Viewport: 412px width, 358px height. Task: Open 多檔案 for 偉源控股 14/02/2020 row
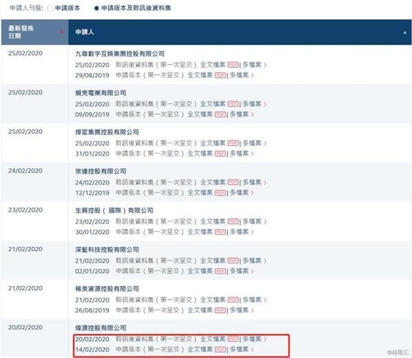(239, 349)
